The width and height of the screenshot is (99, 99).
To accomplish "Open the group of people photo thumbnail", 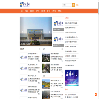I will tap(46, 95).
